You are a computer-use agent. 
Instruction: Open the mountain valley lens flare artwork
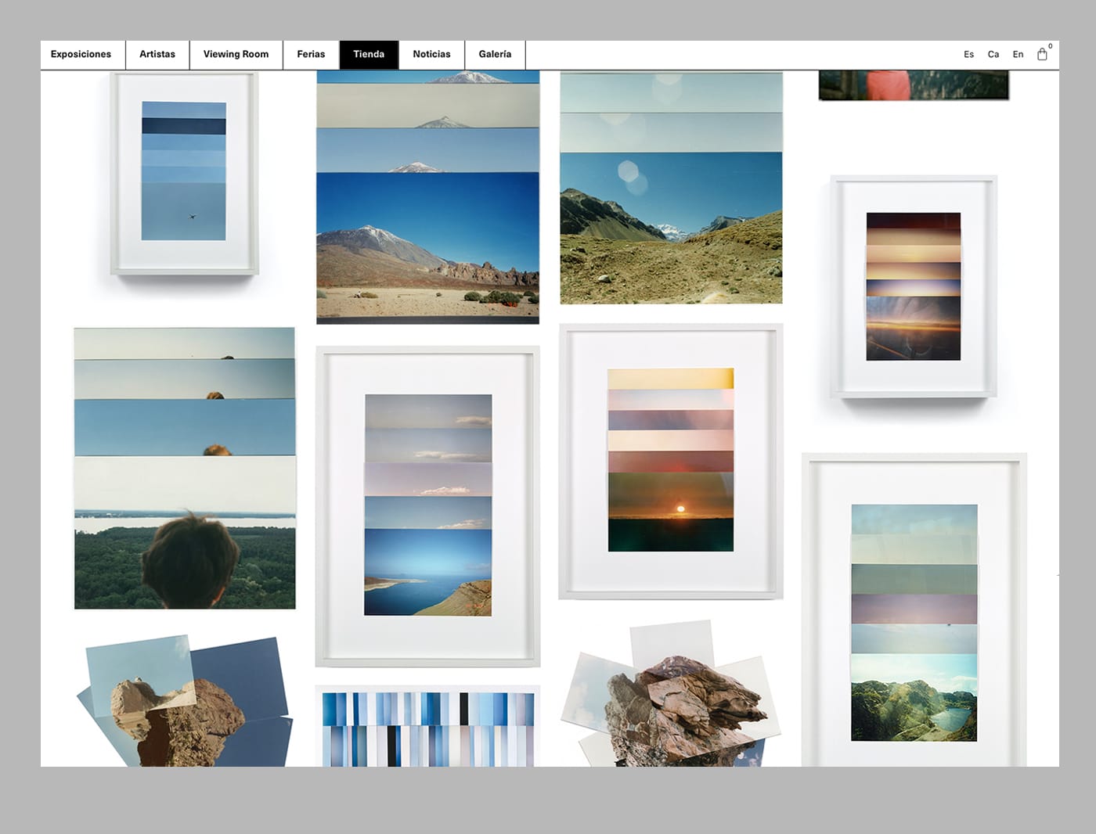pyautogui.click(x=671, y=188)
